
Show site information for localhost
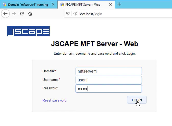[75, 14]
